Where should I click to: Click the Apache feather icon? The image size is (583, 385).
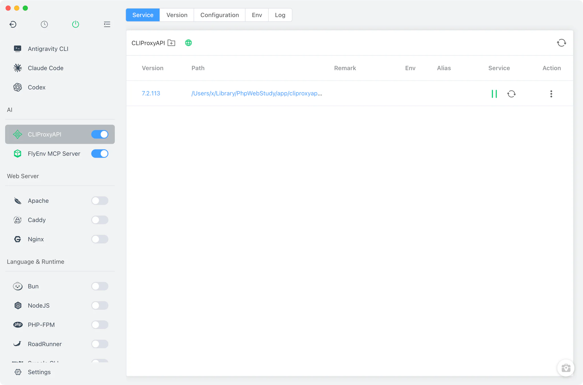click(x=18, y=201)
